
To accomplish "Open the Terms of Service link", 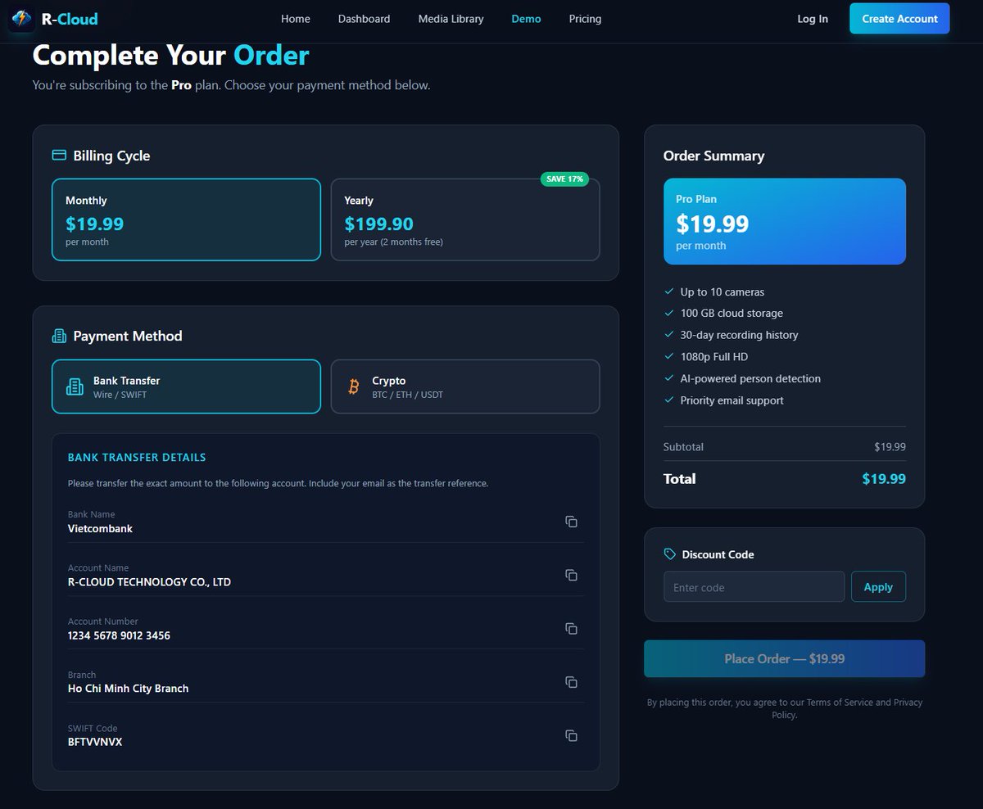I will click(x=840, y=703).
